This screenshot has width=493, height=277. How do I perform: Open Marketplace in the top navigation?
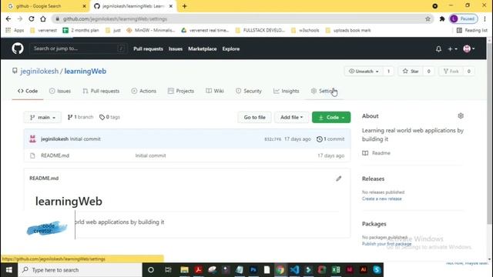pyautogui.click(x=202, y=49)
